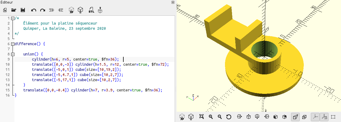Close the Éditeur panel

173,2
